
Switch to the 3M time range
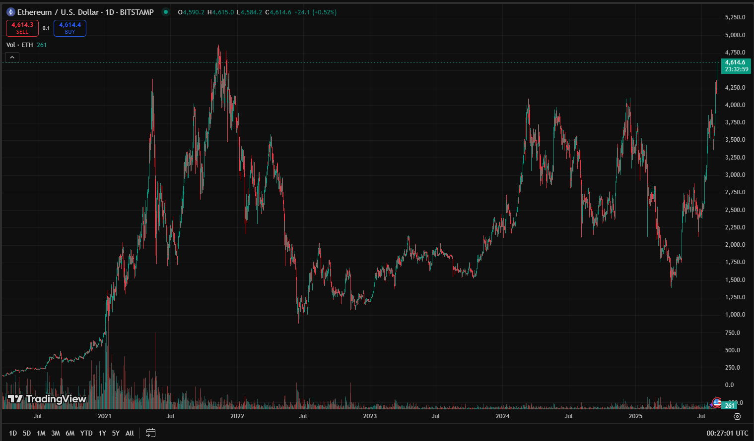pyautogui.click(x=56, y=433)
